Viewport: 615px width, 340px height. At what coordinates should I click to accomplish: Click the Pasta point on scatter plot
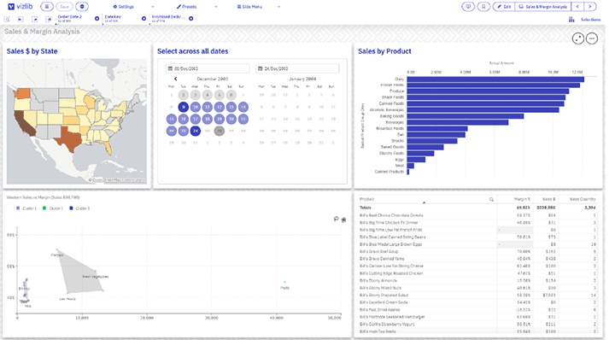[284, 282]
